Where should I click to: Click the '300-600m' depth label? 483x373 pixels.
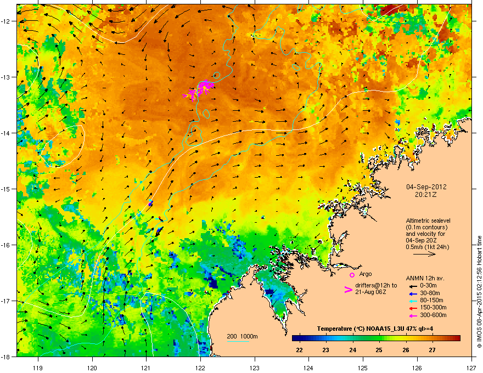(434, 315)
